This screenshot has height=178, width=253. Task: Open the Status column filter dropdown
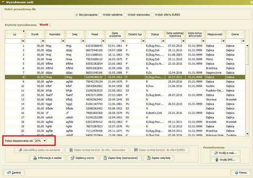pos(163,41)
